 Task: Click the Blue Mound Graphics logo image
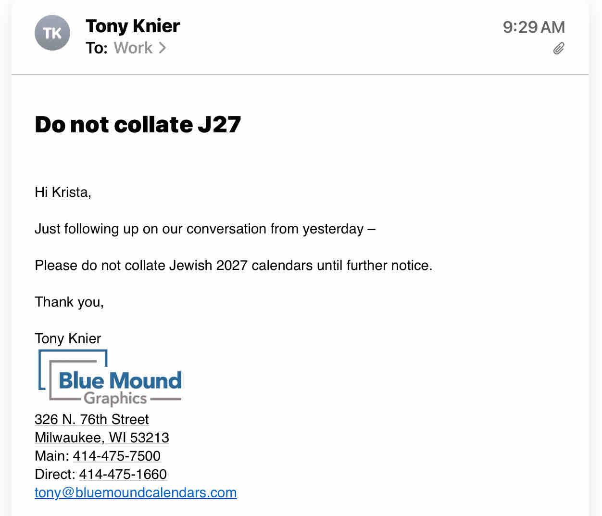[110, 378]
